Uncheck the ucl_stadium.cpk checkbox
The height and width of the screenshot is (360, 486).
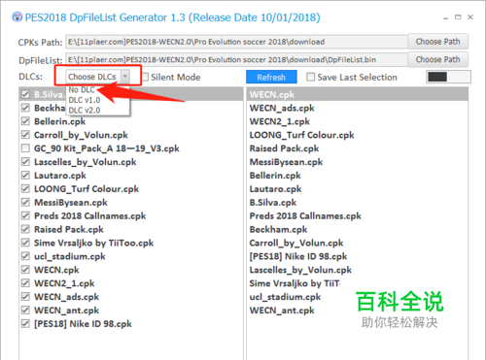coord(25,256)
